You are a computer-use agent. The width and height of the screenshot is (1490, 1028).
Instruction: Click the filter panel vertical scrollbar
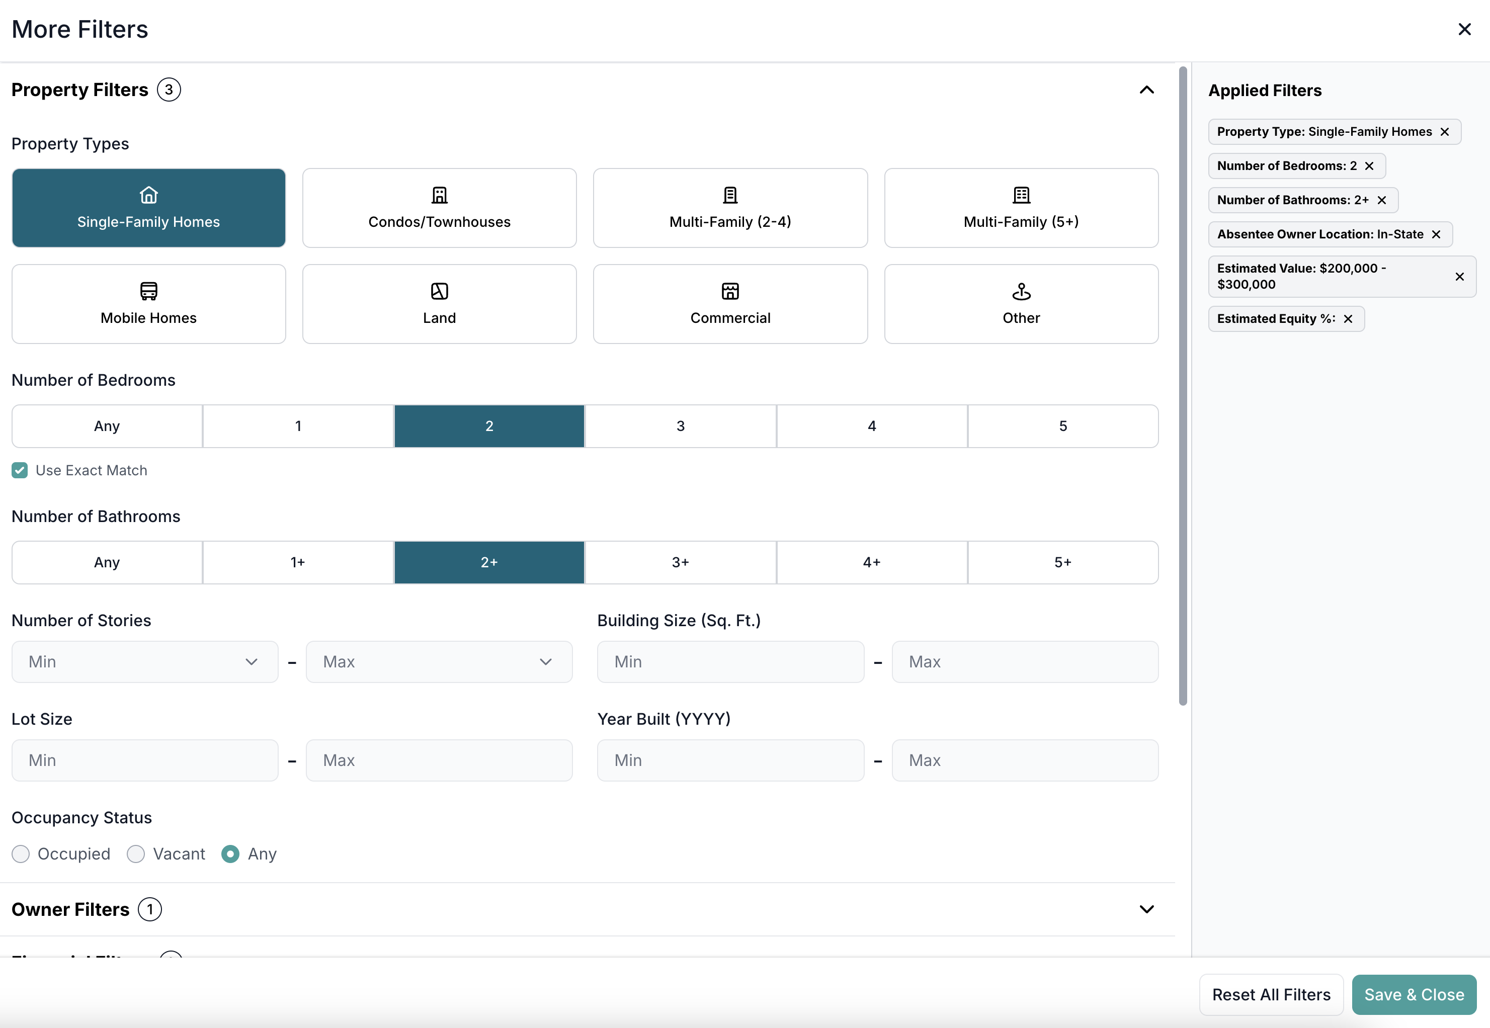(x=1183, y=386)
